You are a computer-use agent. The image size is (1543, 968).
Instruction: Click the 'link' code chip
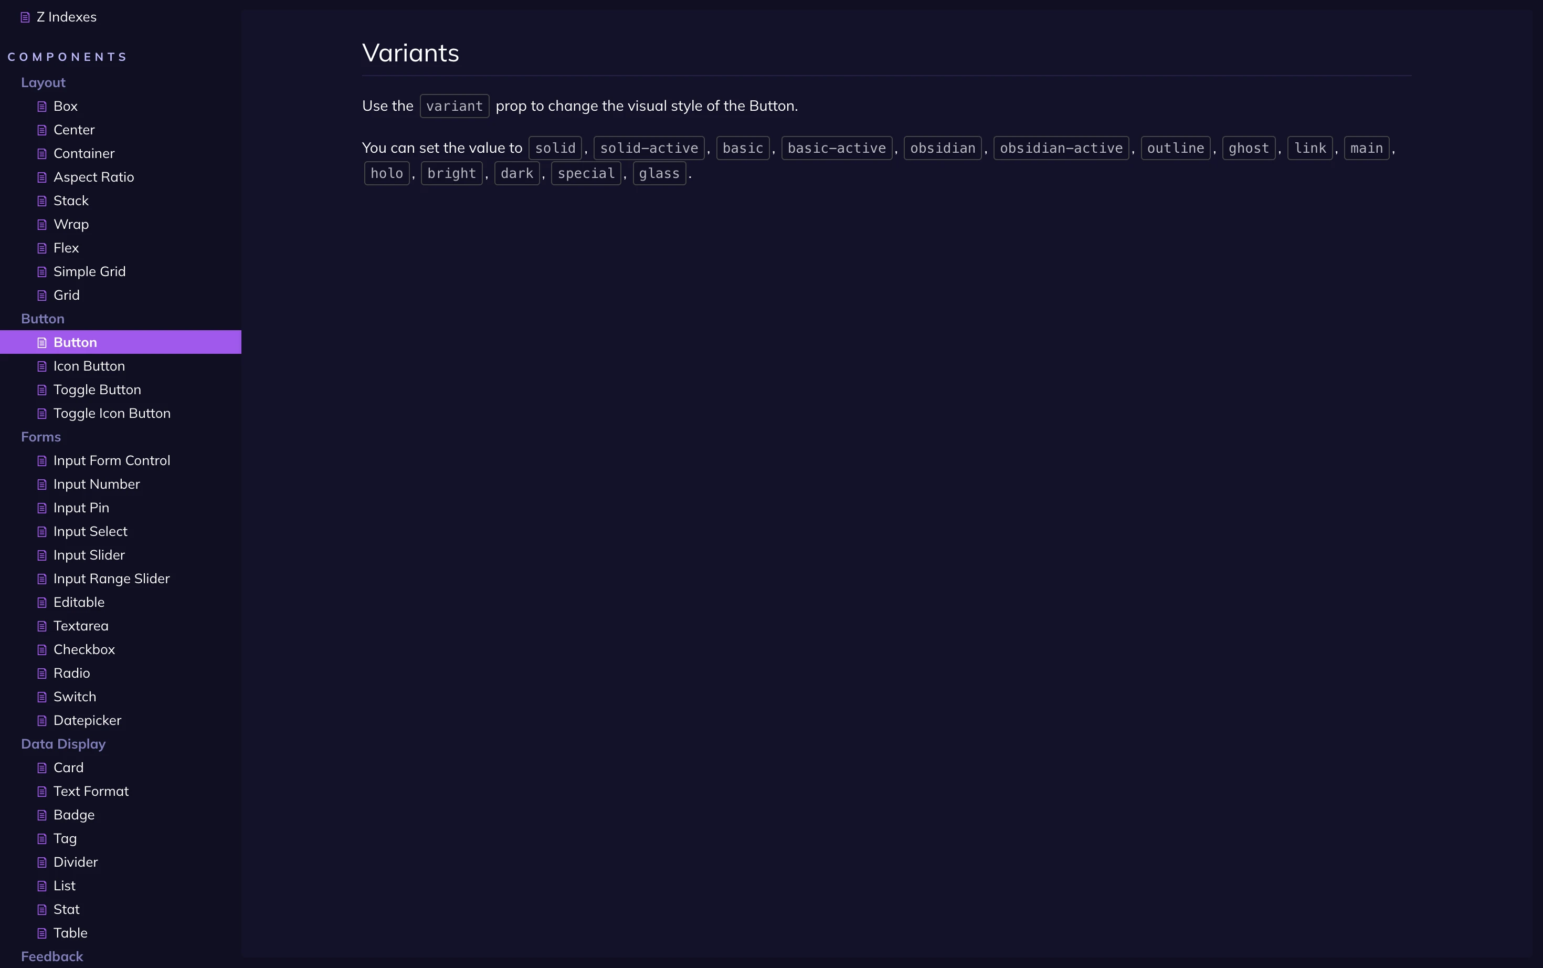coord(1310,148)
